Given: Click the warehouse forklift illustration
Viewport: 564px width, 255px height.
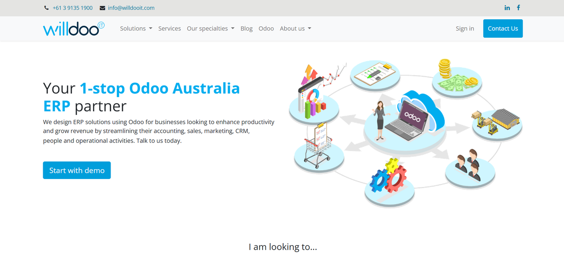Looking at the screenshot, I should pyautogui.click(x=497, y=124).
